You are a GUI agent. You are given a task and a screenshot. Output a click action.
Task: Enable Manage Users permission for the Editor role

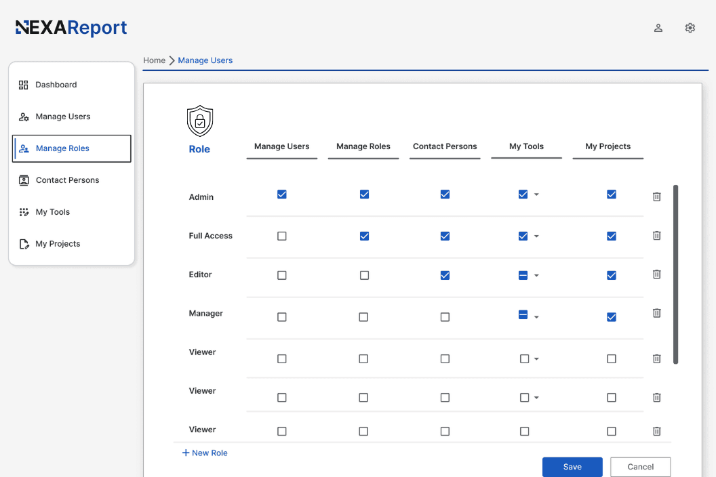pyautogui.click(x=281, y=275)
